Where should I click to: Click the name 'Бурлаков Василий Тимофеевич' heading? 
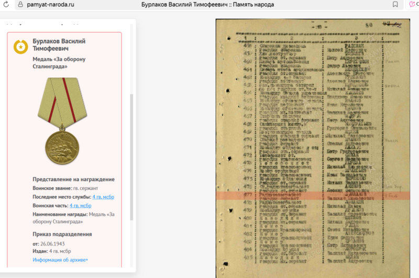pyautogui.click(x=59, y=45)
